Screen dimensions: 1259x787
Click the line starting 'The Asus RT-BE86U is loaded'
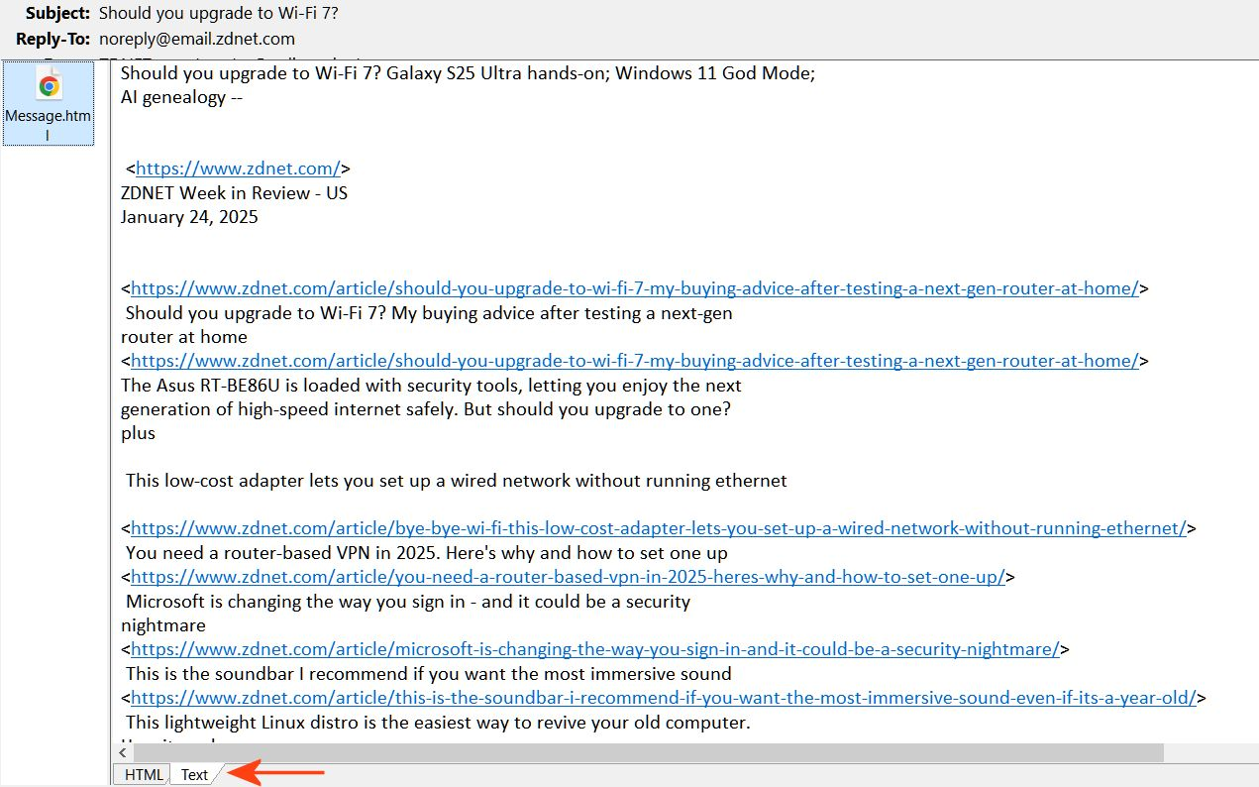431,385
